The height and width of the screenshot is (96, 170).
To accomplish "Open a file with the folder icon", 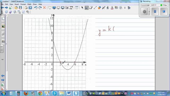I will (16, 8).
